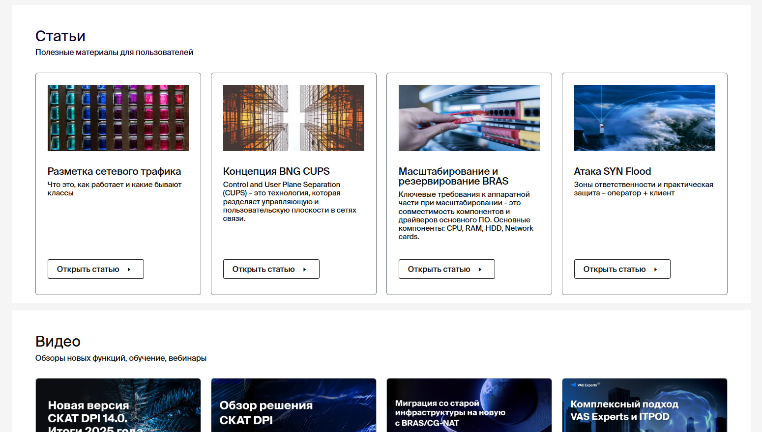Click arrow icon in the BRAS article button
This screenshot has width=762, height=432.
point(480,270)
